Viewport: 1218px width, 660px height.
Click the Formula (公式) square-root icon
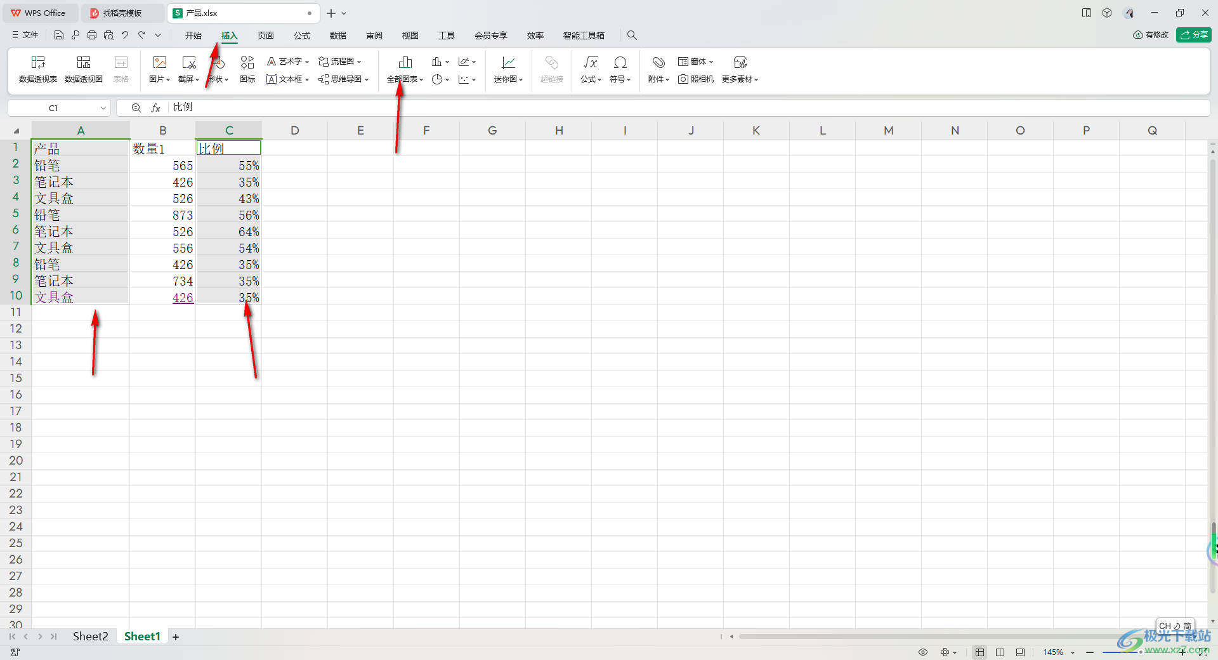(591, 62)
